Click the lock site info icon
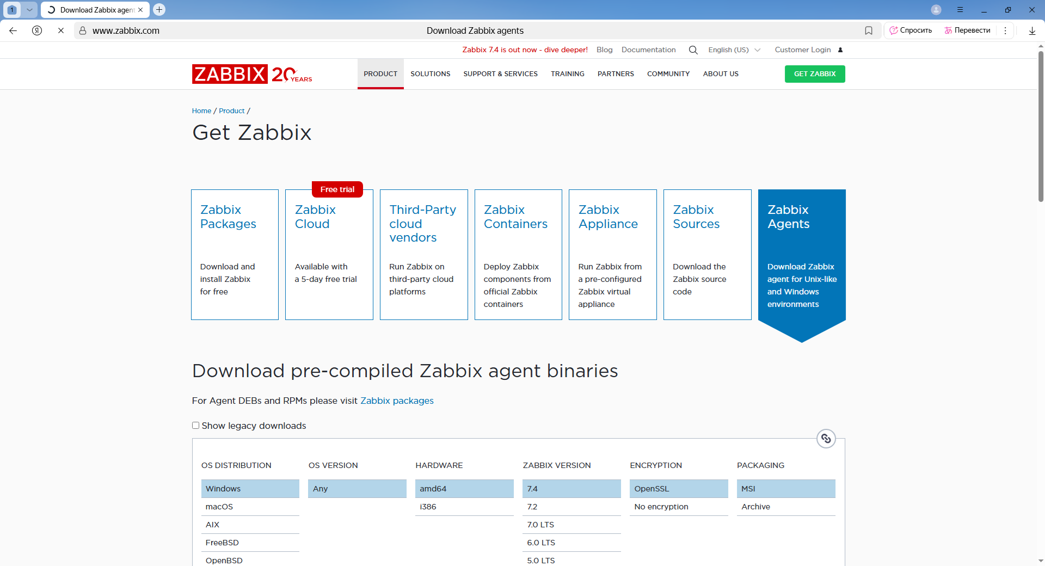The width and height of the screenshot is (1045, 566). [x=83, y=30]
